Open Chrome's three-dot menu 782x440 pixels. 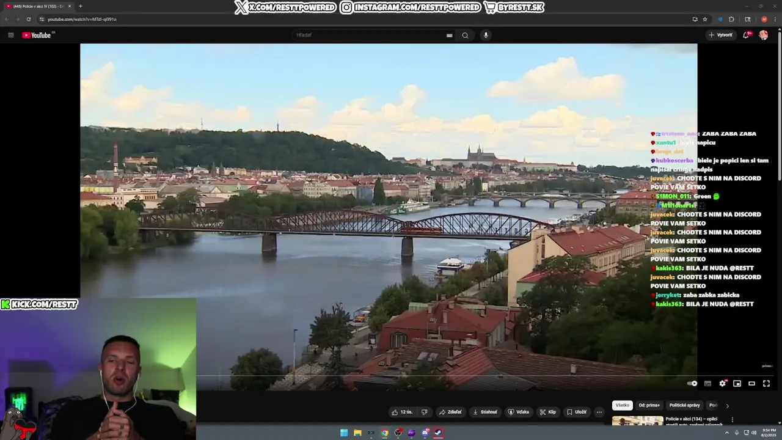click(775, 19)
